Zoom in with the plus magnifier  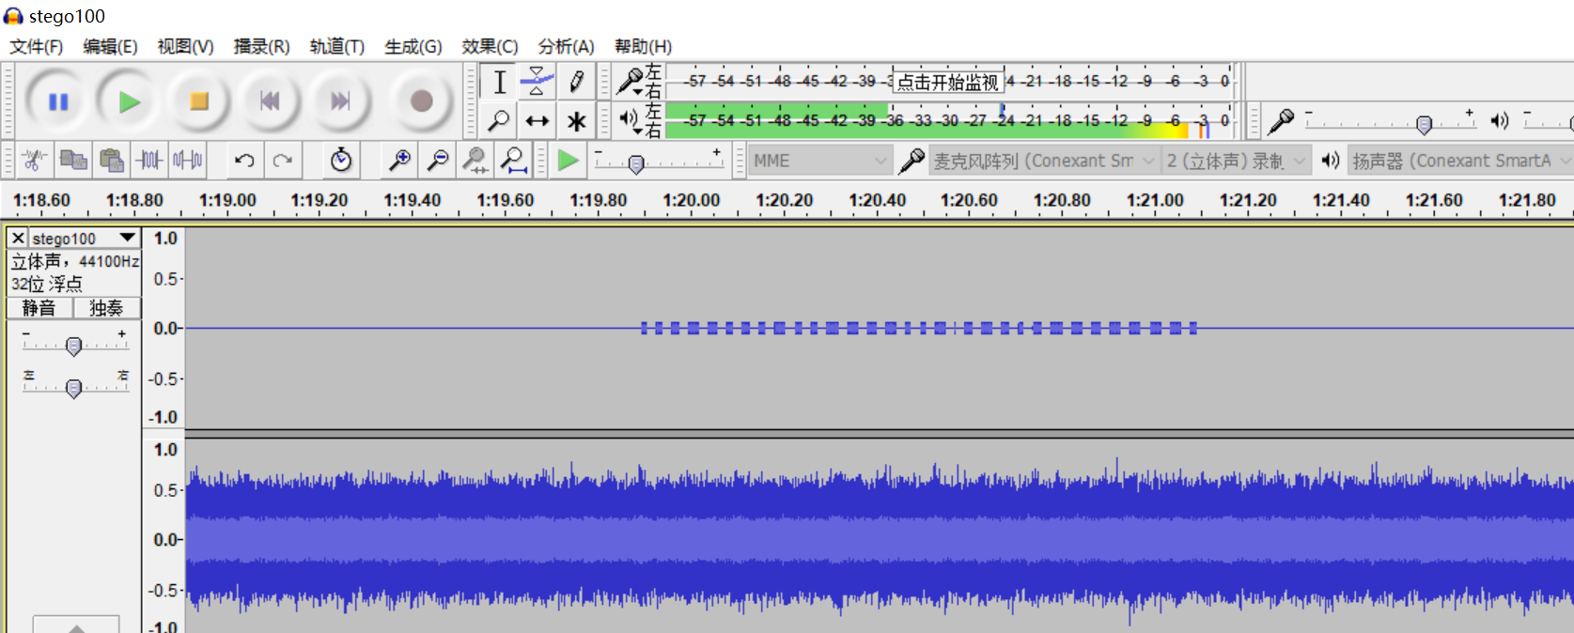(x=399, y=161)
